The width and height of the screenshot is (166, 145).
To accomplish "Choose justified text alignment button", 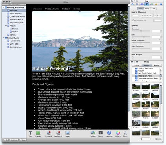I will tap(150, 16).
